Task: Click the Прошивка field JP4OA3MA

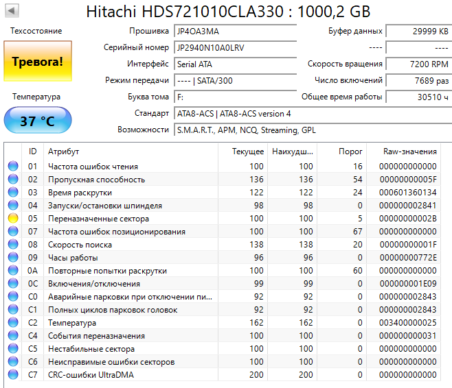Action: 235,31
